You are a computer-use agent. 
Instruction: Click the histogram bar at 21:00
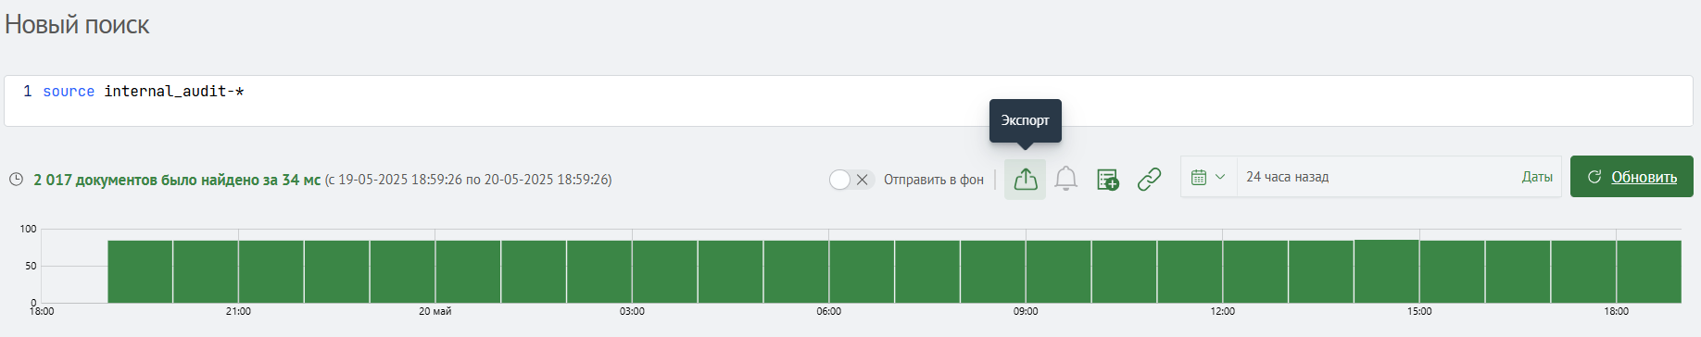pyautogui.click(x=271, y=271)
